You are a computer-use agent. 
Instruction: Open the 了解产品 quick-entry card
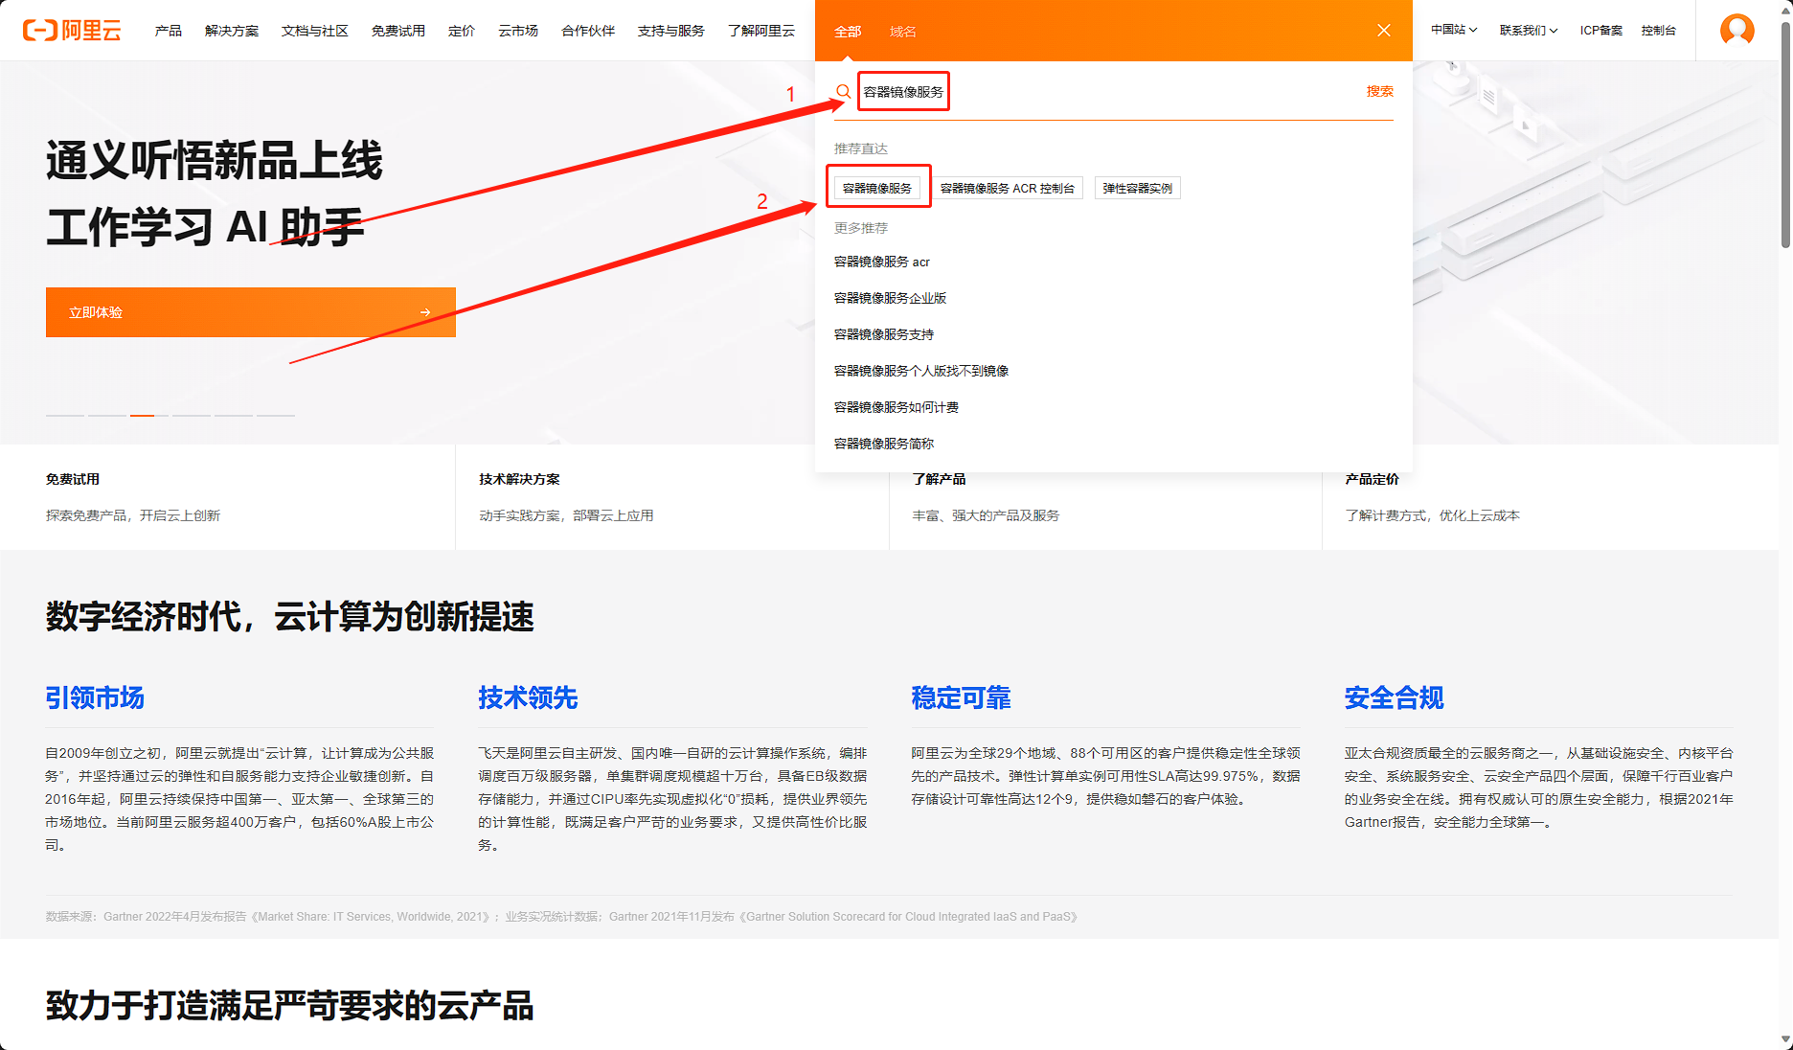[1105, 497]
